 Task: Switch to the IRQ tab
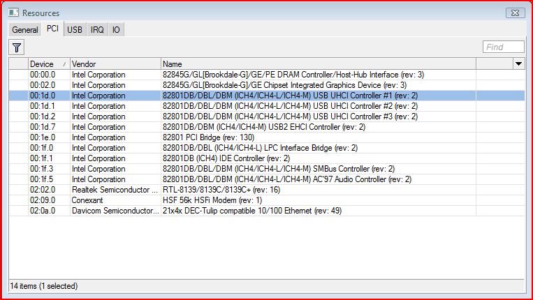coord(97,30)
